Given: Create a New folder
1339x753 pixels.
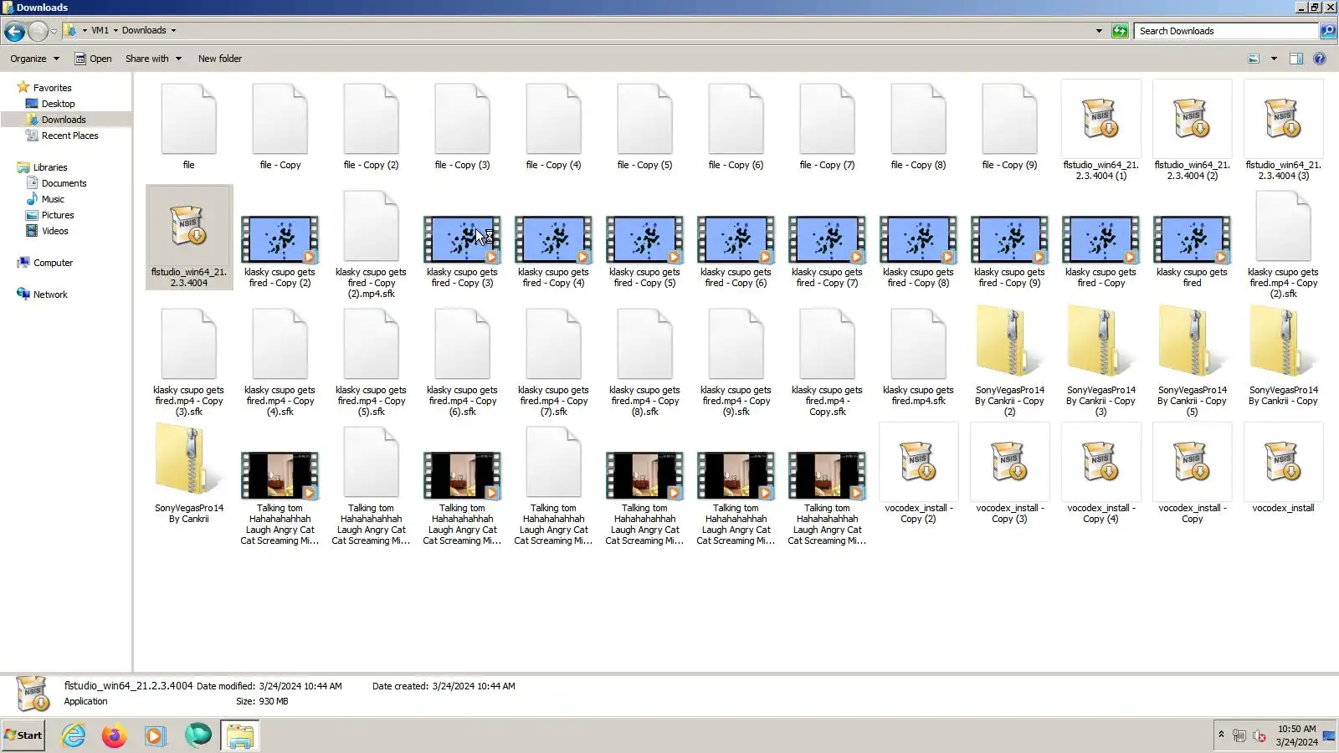Looking at the screenshot, I should pyautogui.click(x=220, y=59).
